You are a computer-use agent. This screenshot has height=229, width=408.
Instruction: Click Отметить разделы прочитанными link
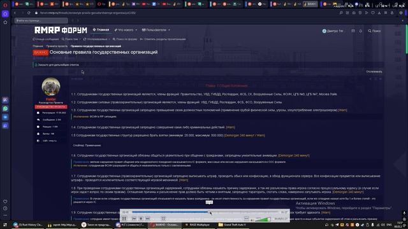pyautogui.click(x=163, y=39)
